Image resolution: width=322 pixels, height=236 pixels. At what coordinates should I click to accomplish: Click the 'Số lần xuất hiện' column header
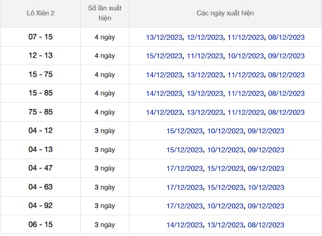[x=105, y=13]
